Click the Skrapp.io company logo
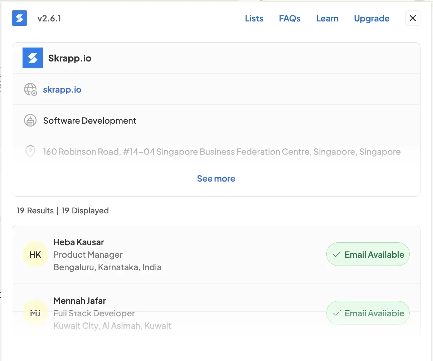Screen dimensions: 433x361 [x=33, y=58]
